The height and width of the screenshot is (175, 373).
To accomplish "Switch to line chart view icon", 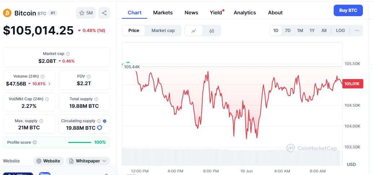I will 194,31.
